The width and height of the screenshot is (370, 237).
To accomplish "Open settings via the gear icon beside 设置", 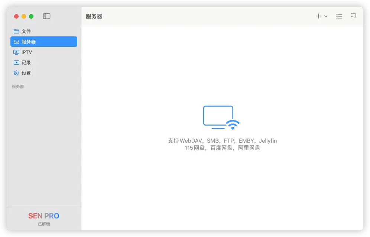I will point(16,73).
